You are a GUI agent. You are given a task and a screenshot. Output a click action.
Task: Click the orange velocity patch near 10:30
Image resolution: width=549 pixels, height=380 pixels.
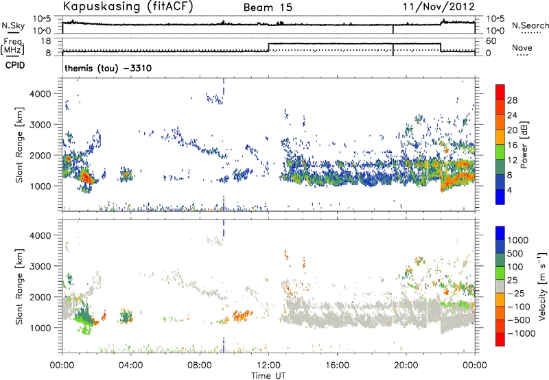click(242, 316)
